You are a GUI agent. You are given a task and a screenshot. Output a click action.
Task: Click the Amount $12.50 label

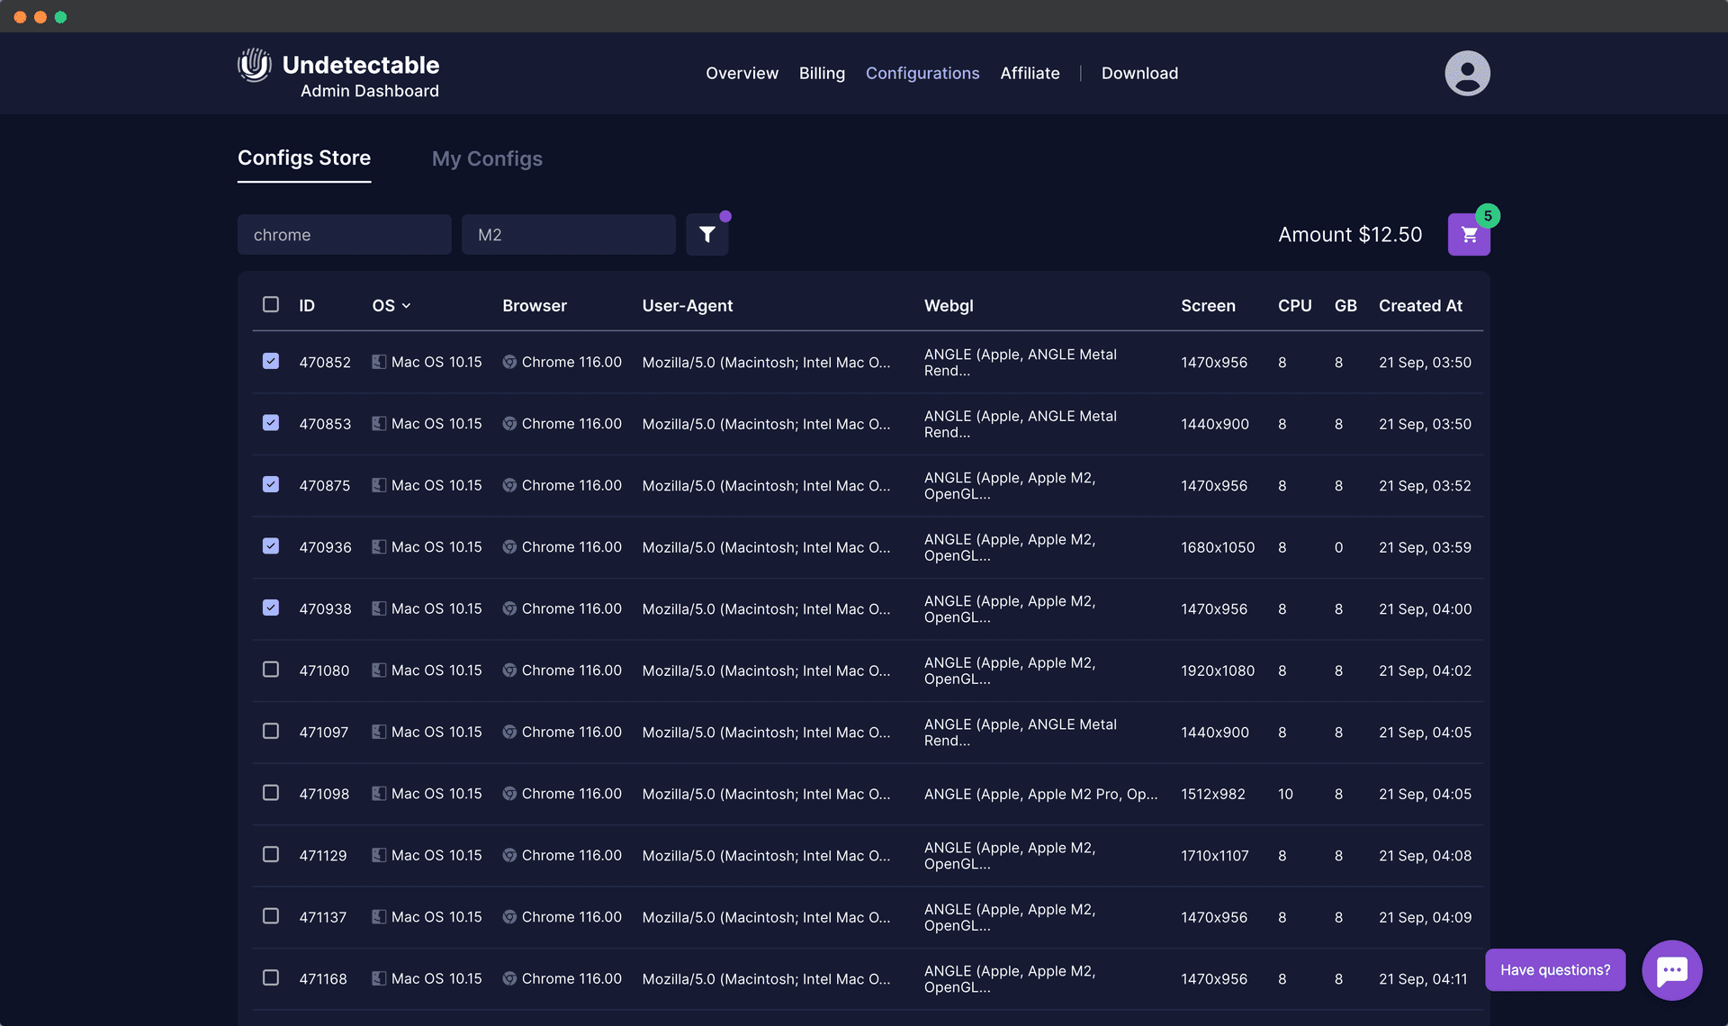point(1350,235)
